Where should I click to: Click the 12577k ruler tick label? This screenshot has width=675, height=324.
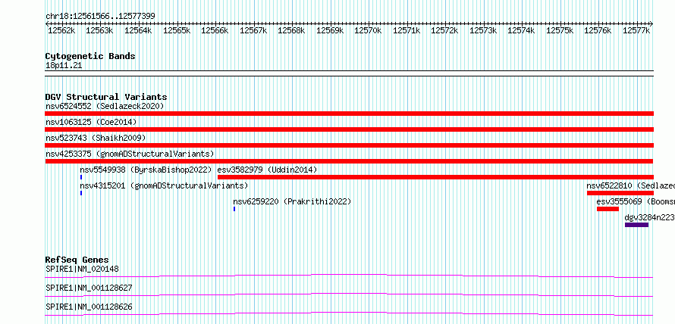click(x=636, y=30)
